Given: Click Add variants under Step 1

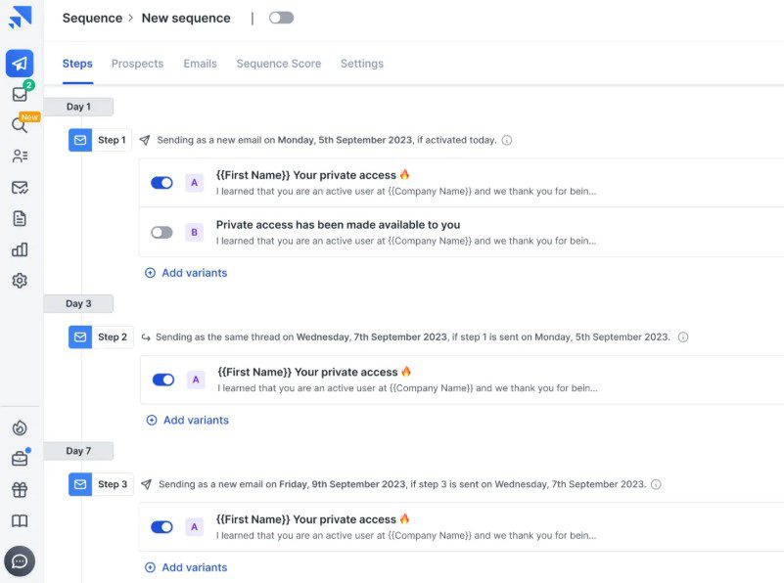Looking at the screenshot, I should click(186, 273).
